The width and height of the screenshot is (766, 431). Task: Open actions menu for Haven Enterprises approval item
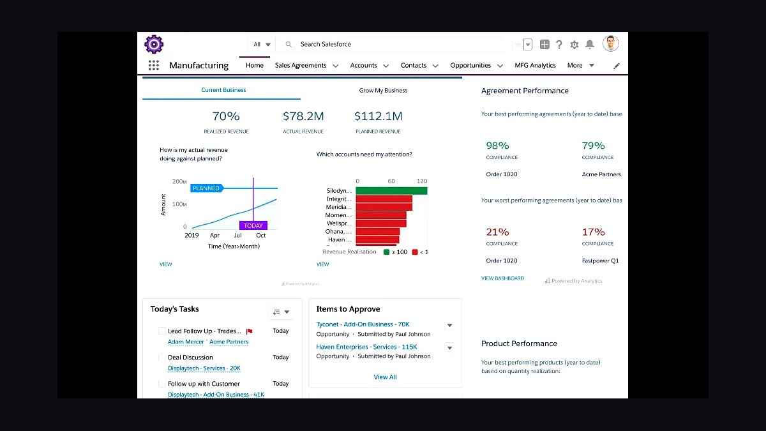point(449,348)
